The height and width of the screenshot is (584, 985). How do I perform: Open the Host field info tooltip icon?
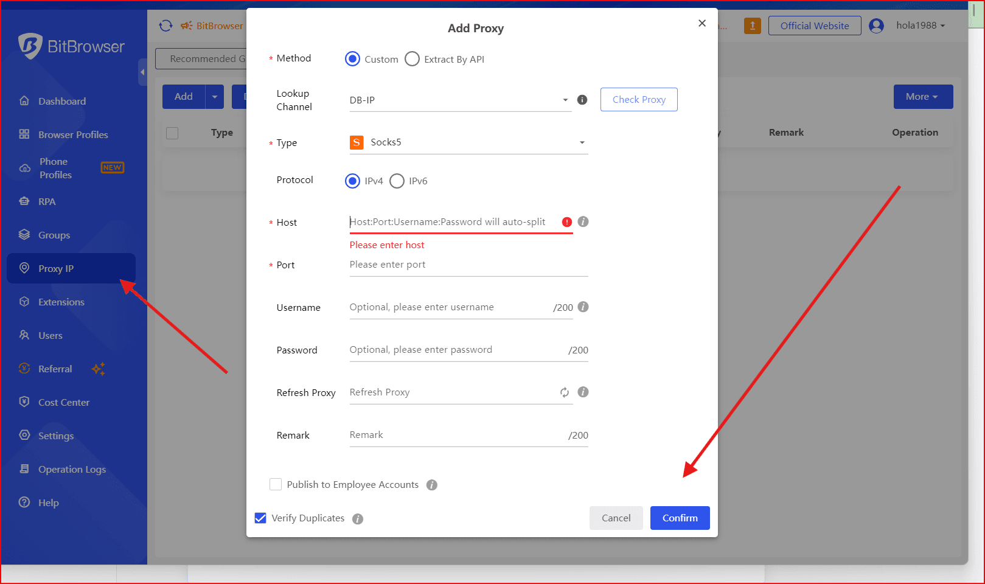582,222
